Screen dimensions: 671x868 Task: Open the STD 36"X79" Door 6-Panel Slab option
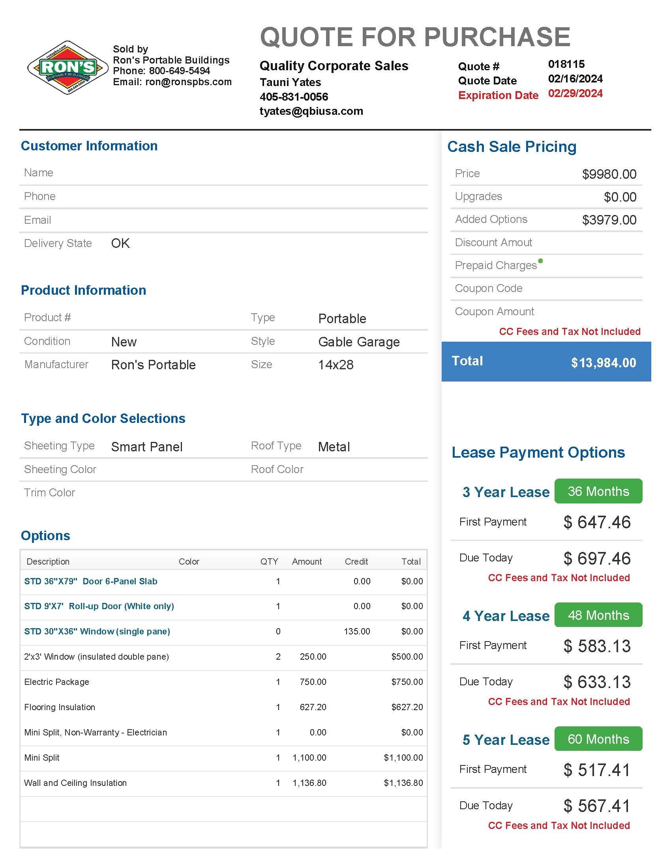[91, 582]
